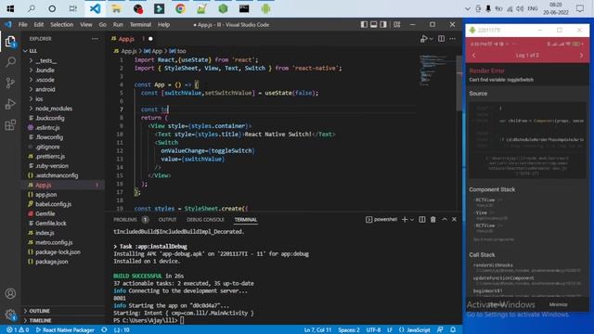
Task: Click the feedback icon in status bar
Action: [x=440, y=330]
